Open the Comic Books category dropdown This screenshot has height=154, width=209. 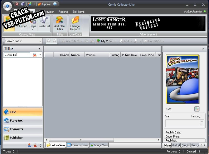click(x=24, y=41)
